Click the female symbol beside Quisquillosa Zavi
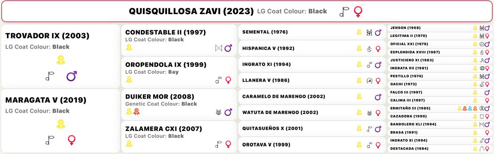Viewport: 494px width, 154px height. point(357,12)
